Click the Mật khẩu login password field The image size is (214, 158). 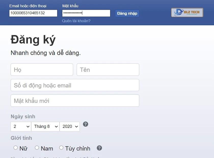[86, 13]
